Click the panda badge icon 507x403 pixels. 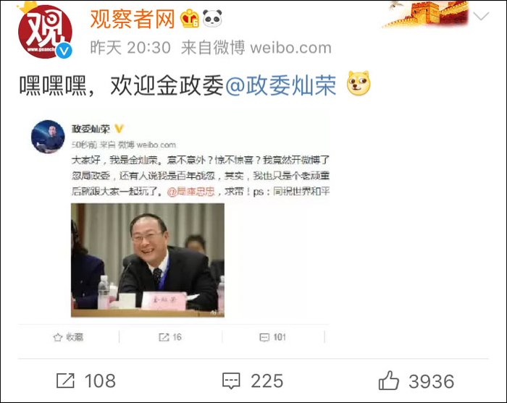(212, 18)
